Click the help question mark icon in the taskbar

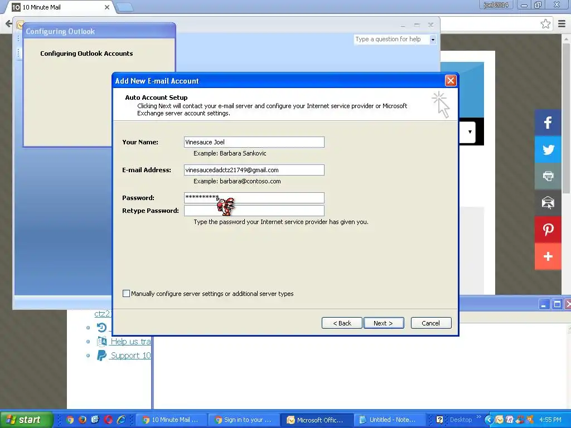tap(439, 420)
